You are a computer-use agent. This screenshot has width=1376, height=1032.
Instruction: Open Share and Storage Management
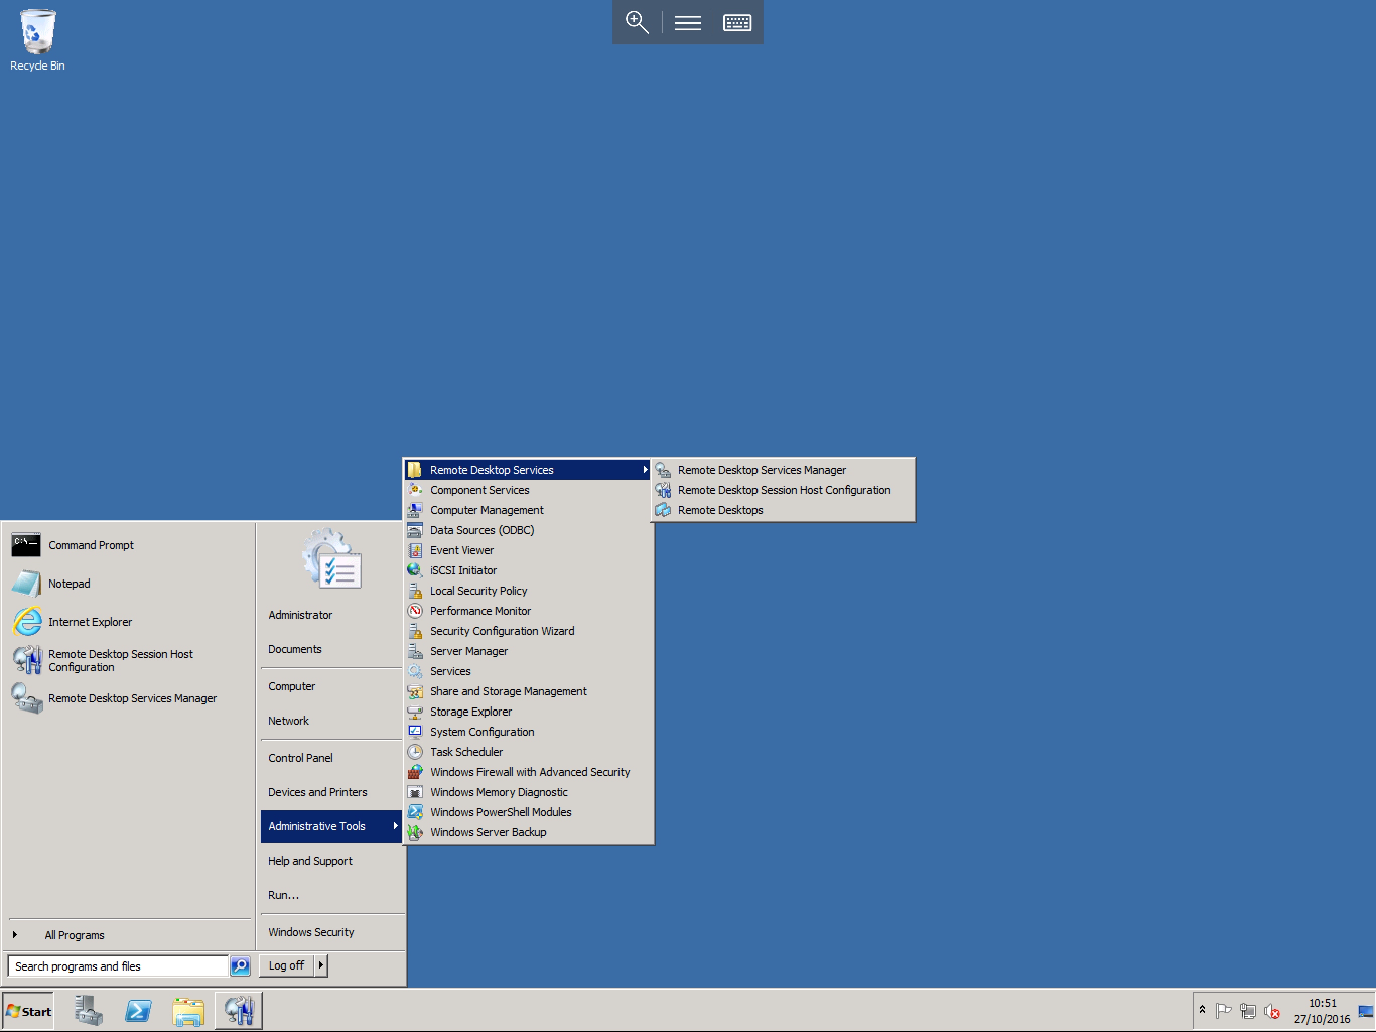tap(528, 691)
